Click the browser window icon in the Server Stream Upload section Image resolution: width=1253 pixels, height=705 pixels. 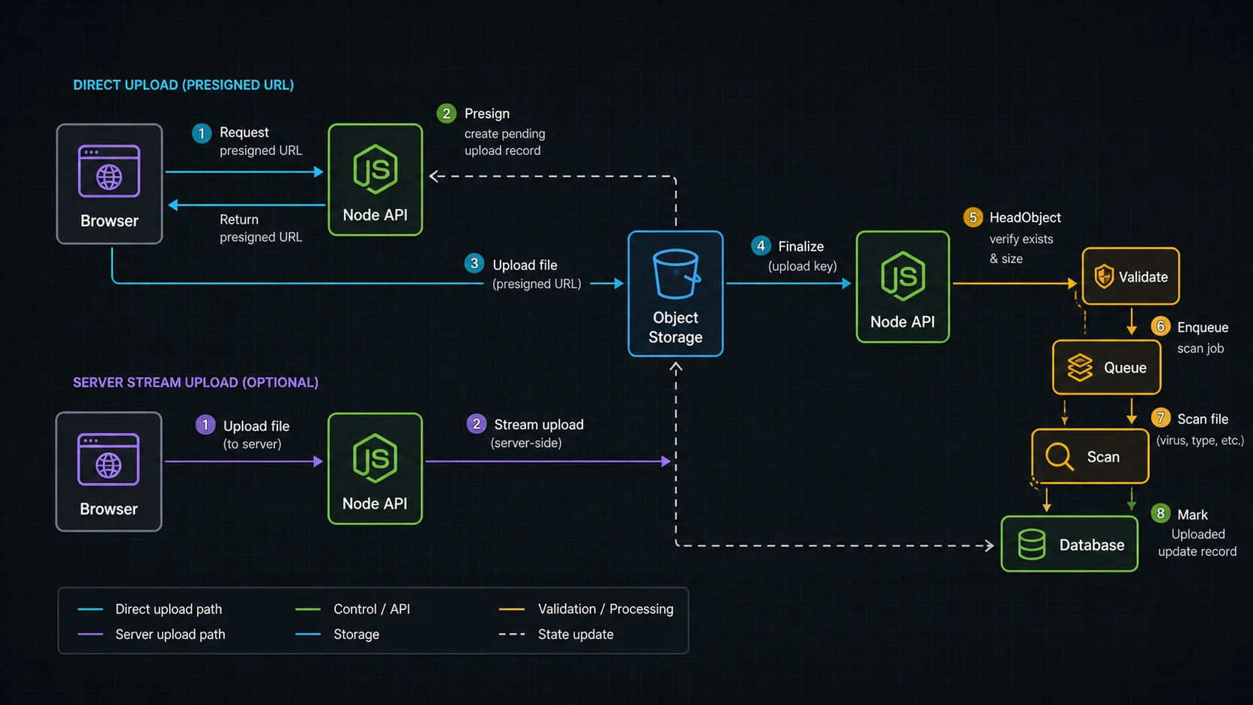tap(108, 459)
